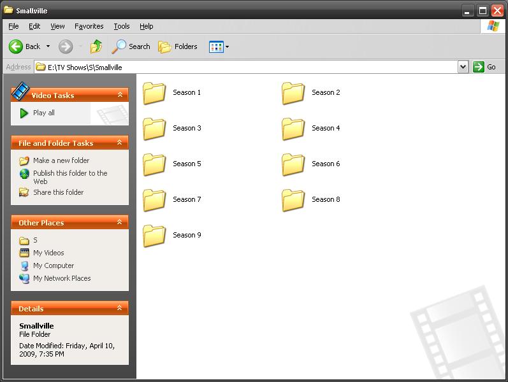The width and height of the screenshot is (508, 382).
Task: Click the Up folder icon
Action: point(96,46)
